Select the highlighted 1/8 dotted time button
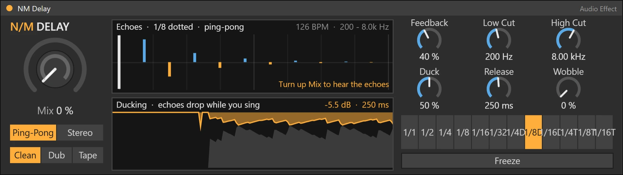The width and height of the screenshot is (623, 175). [533, 132]
